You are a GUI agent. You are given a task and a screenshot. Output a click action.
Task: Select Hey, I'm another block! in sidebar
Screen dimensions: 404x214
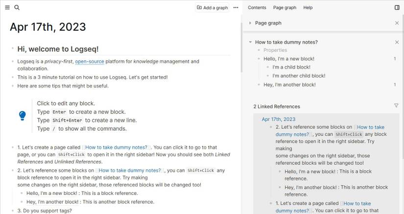pos(289,85)
